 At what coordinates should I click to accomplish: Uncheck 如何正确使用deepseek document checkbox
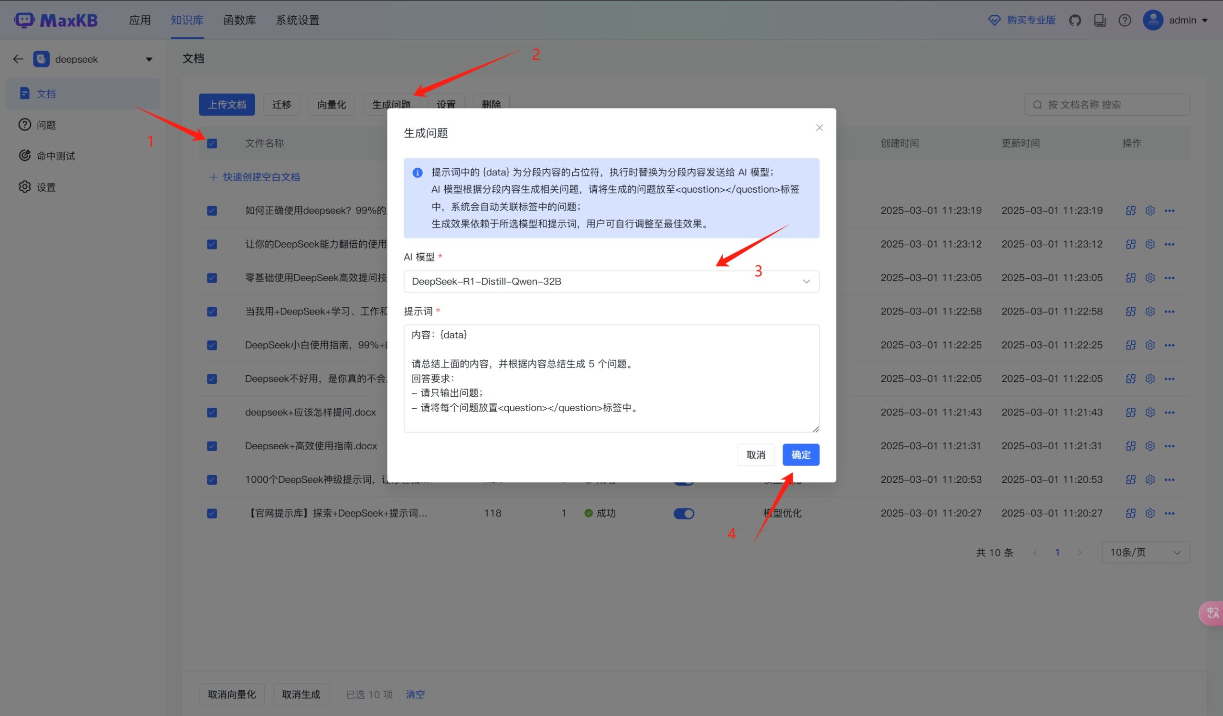tap(212, 211)
